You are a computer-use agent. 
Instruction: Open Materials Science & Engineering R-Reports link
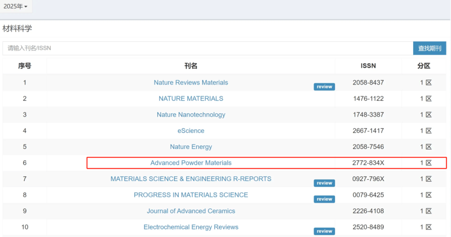pyautogui.click(x=191, y=179)
